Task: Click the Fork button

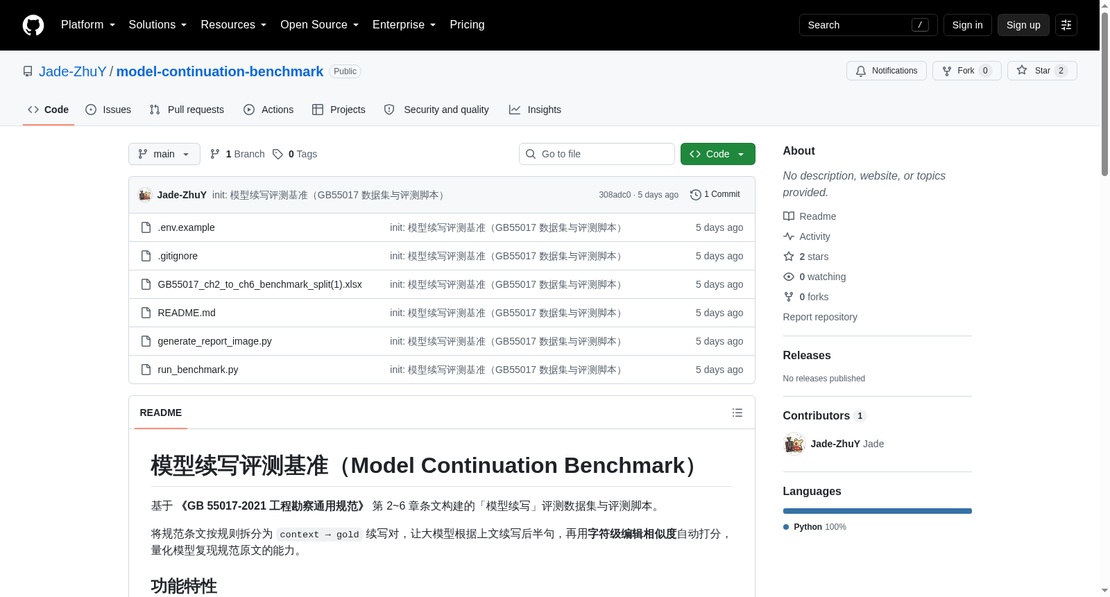Action: tap(966, 71)
